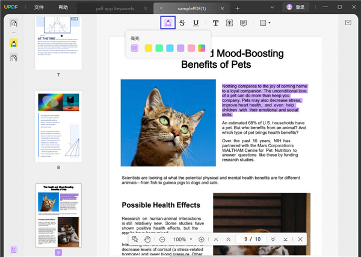Choose the underline annotation tool
Viewport: 361px width, 257px height.
click(196, 23)
